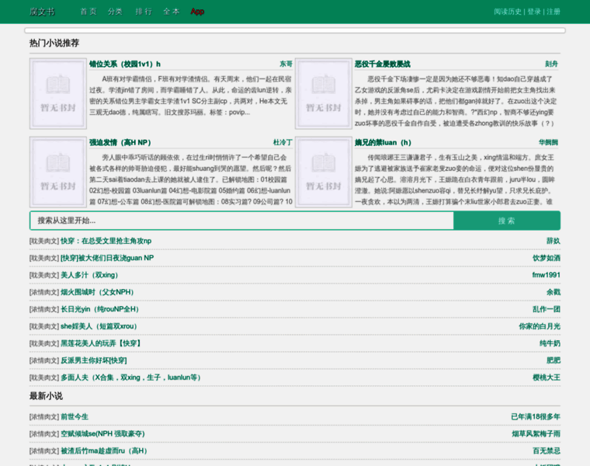Click cover thumbnail beside author 刻舟's novel
The width and height of the screenshot is (590, 466).
click(323, 94)
